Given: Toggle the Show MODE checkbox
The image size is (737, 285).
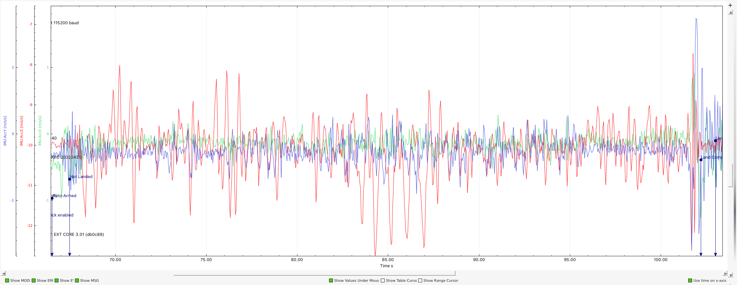Looking at the screenshot, I should tap(7, 280).
